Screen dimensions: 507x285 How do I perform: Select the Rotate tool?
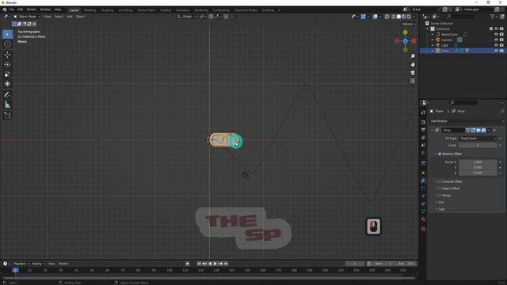(x=7, y=64)
